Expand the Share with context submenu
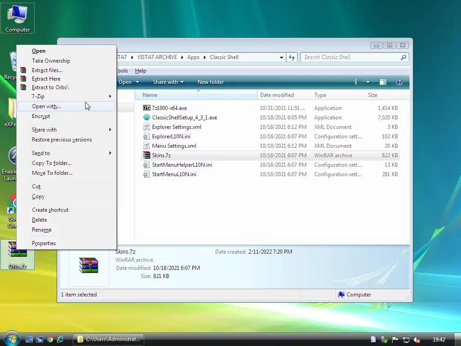The image size is (461, 346). click(x=110, y=130)
